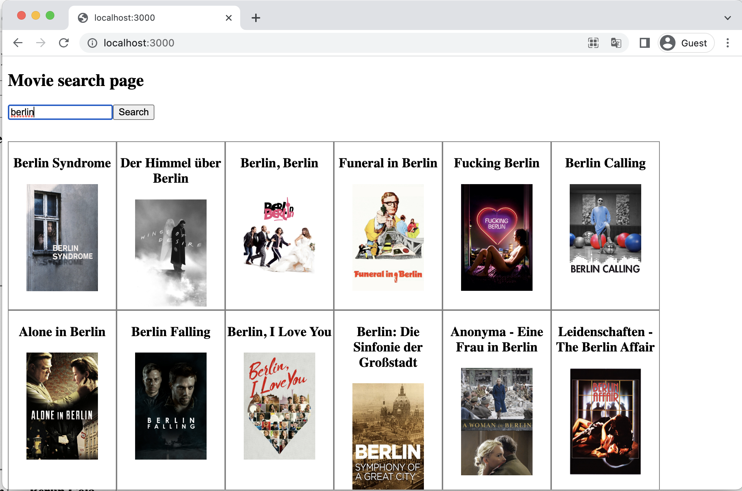
Task: Click the Search button
Action: (134, 112)
